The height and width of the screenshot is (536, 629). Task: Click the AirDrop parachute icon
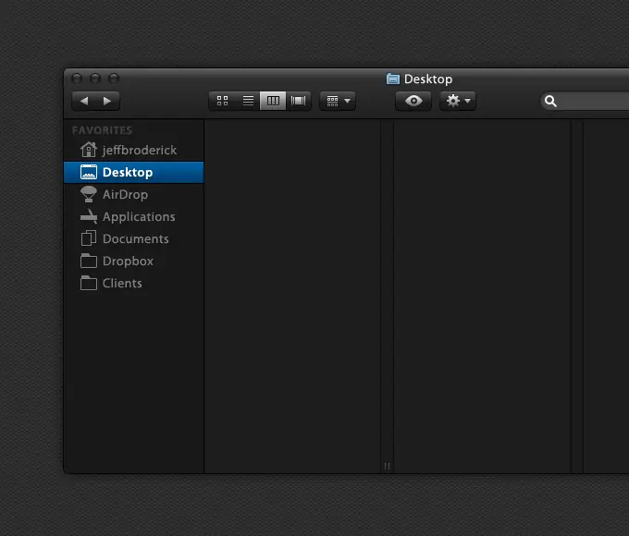[88, 194]
